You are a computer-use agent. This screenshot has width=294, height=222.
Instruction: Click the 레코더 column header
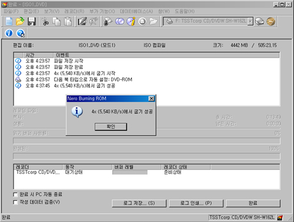(x=39, y=167)
